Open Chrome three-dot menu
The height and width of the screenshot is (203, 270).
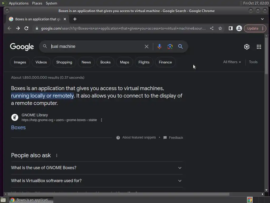[x=263, y=28]
